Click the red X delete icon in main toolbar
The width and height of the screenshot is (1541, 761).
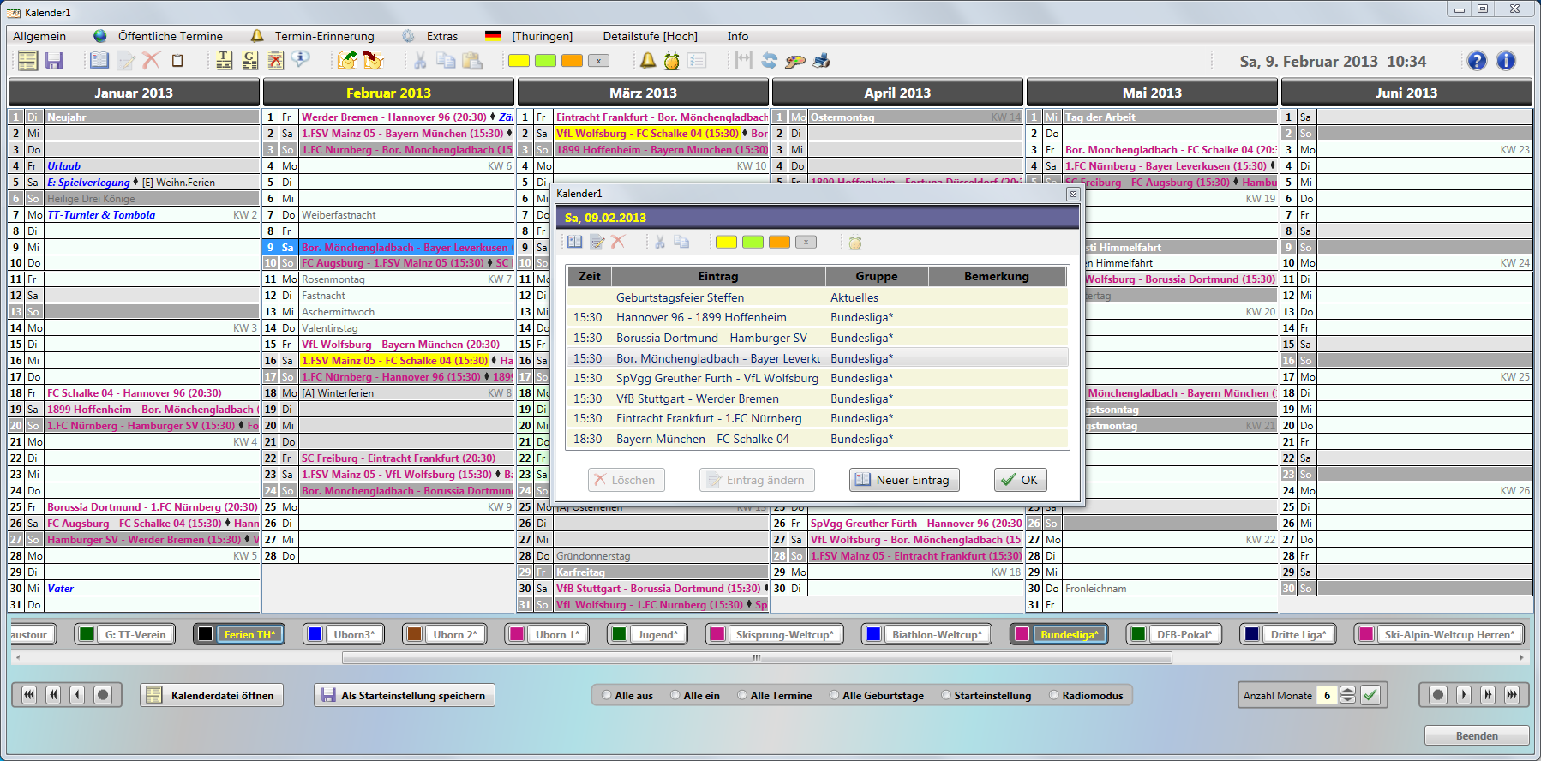tap(151, 61)
